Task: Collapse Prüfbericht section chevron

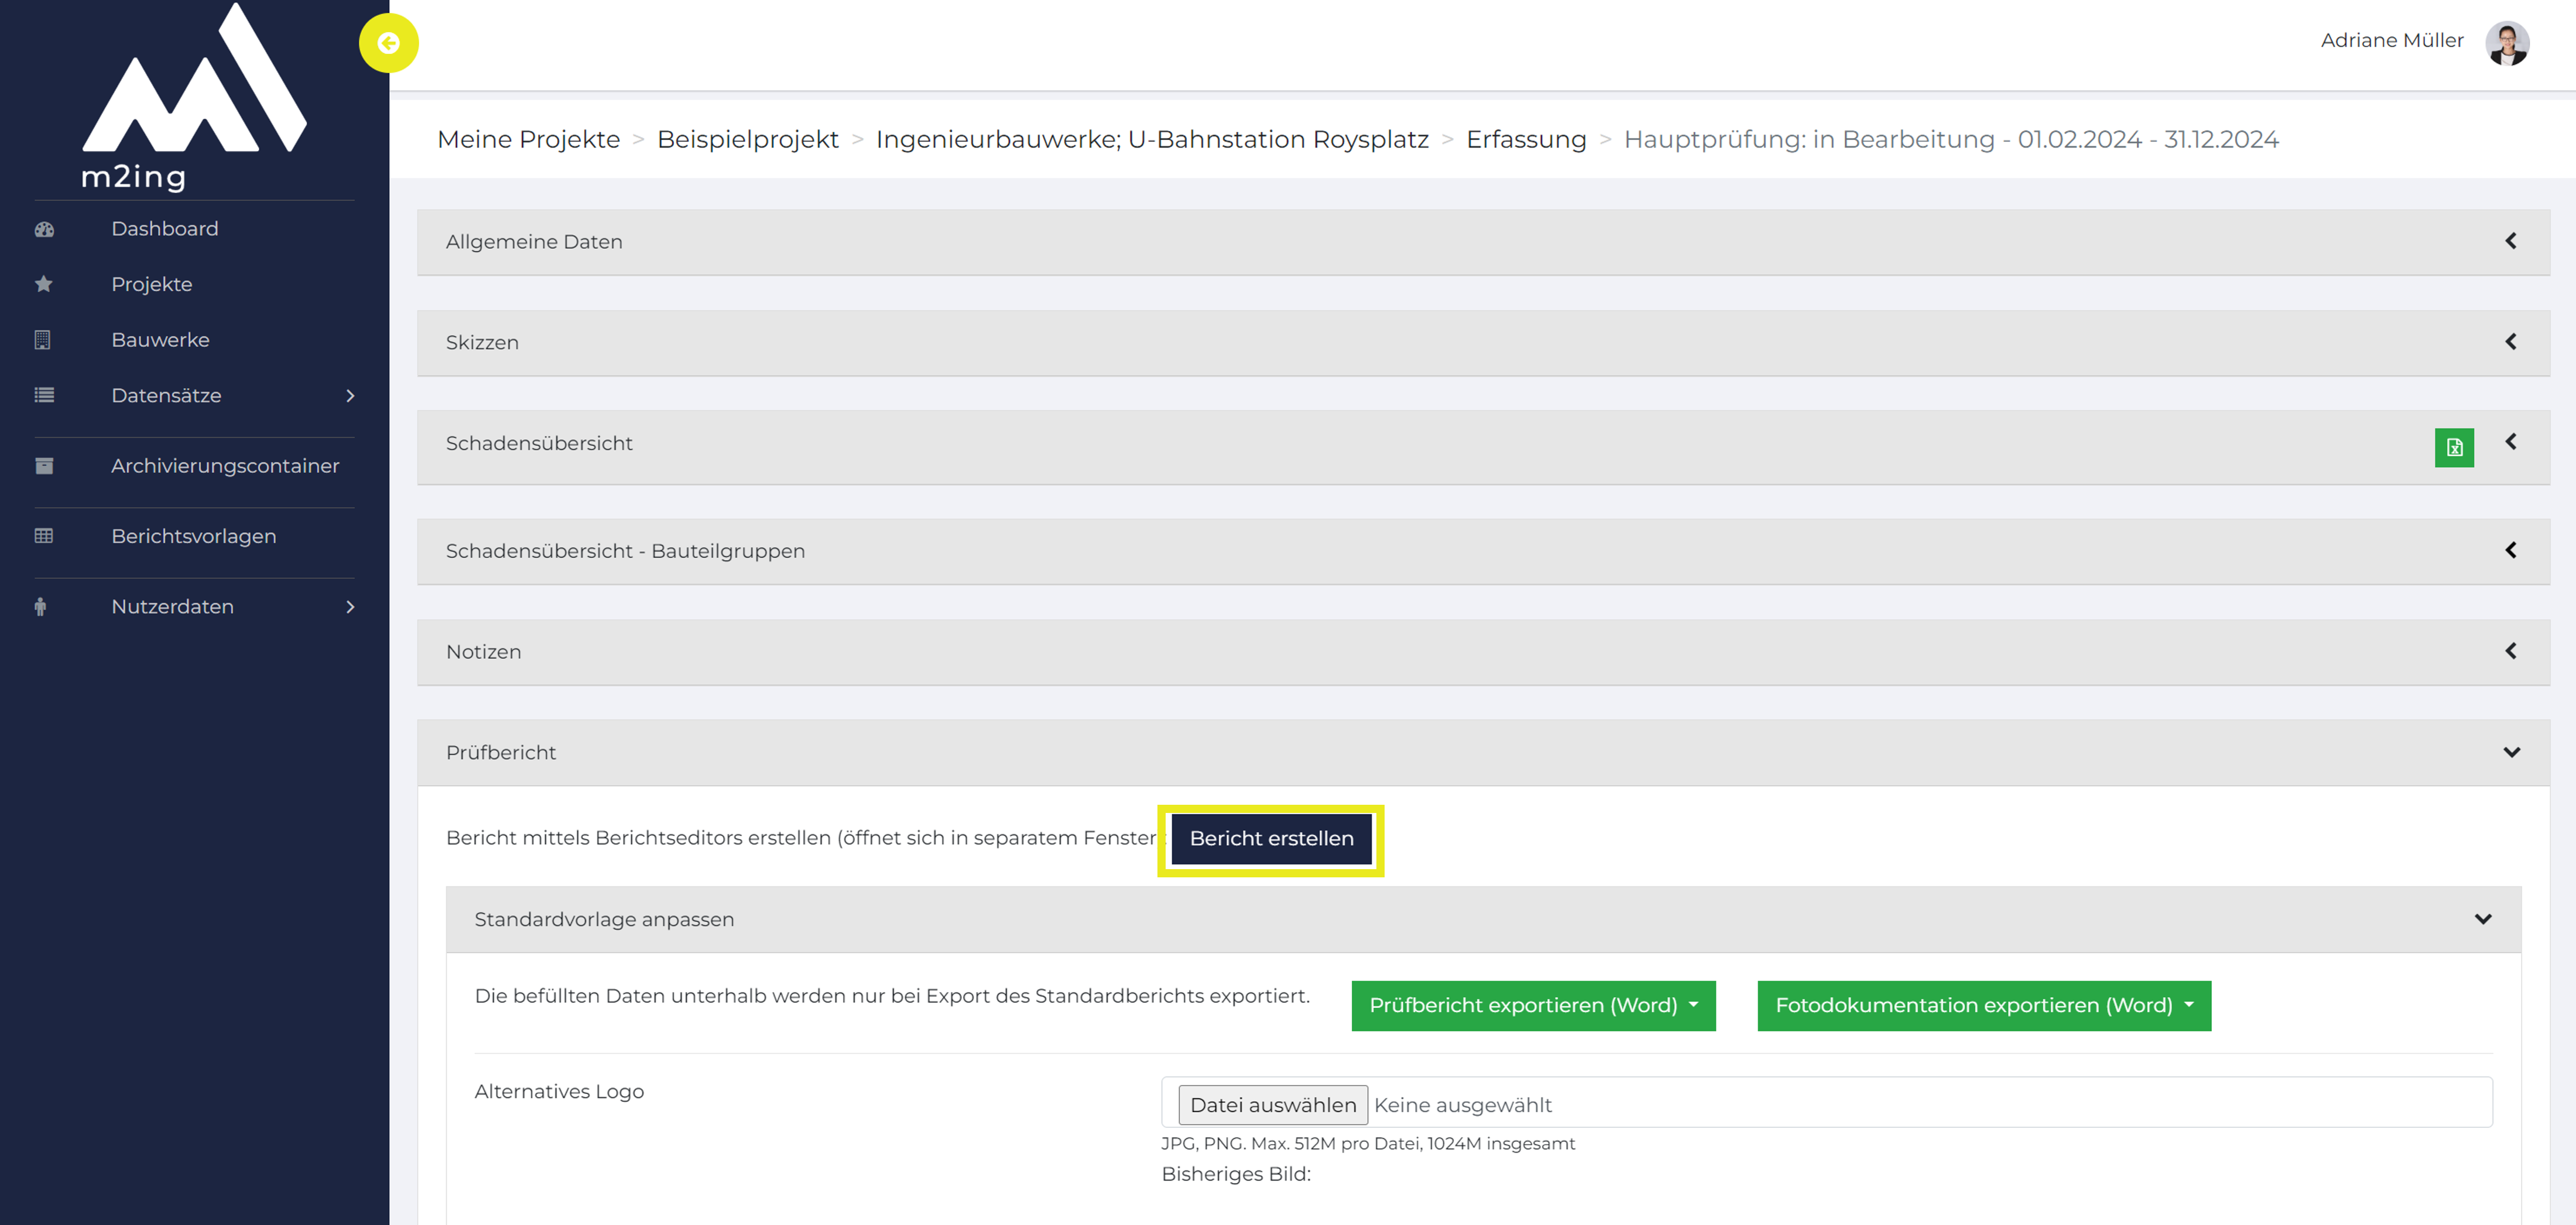Action: click(2511, 752)
